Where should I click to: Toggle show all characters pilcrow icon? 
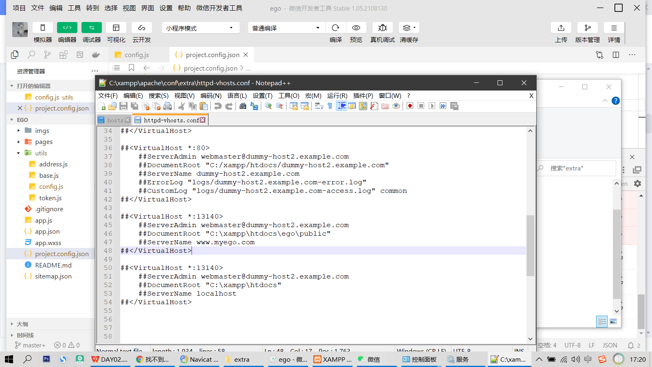pyautogui.click(x=330, y=106)
